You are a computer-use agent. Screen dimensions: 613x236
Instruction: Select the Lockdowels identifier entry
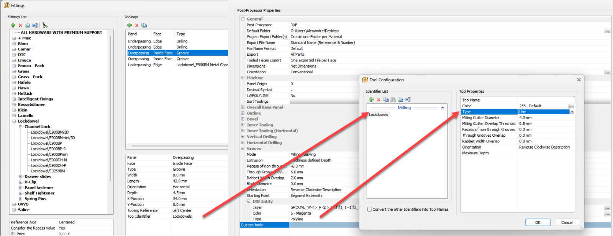point(379,115)
